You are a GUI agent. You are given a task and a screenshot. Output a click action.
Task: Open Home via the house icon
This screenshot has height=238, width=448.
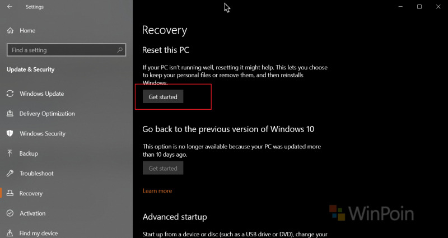[x=10, y=31]
